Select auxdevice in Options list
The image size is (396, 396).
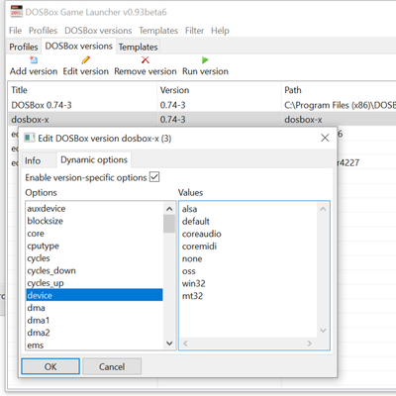[94, 209]
